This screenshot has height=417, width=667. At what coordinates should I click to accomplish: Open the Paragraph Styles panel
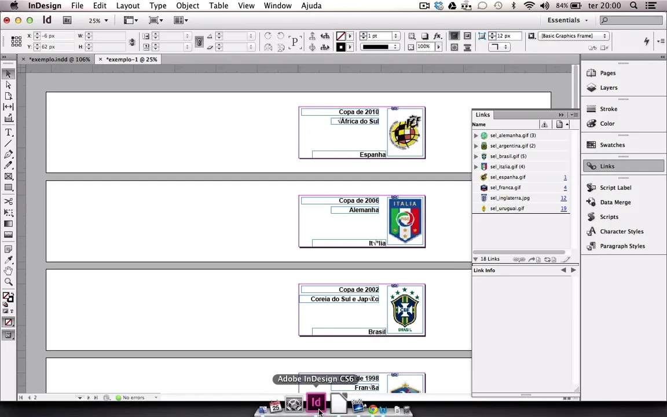[623, 246]
